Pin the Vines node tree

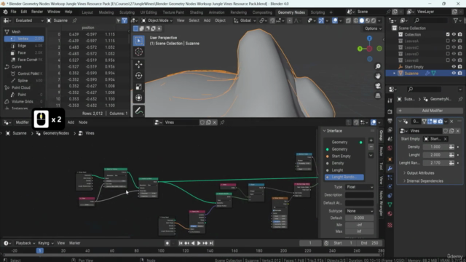click(x=222, y=122)
